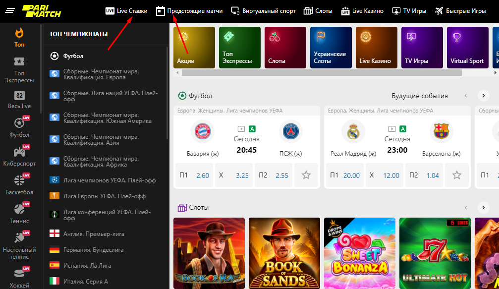Select Хоккей live icon

pos(19,278)
